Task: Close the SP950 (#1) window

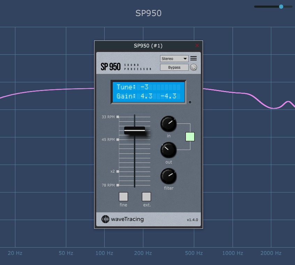Action: tap(197, 45)
